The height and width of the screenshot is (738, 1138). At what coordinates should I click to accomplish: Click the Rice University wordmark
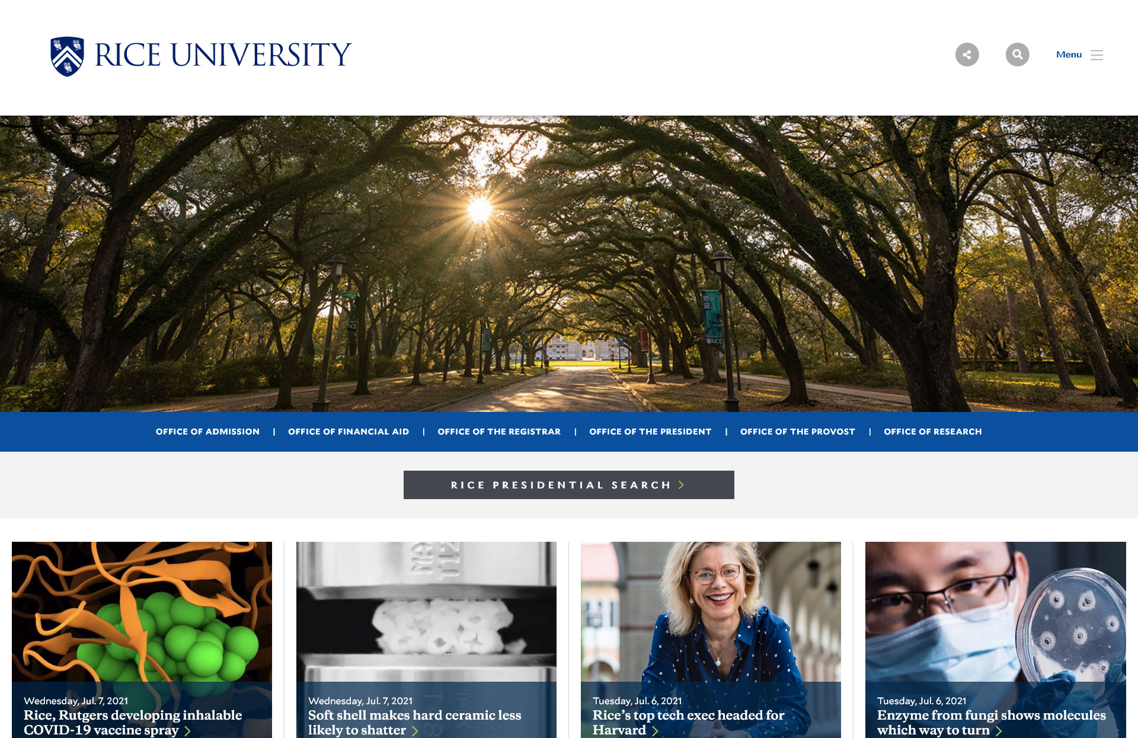click(223, 55)
